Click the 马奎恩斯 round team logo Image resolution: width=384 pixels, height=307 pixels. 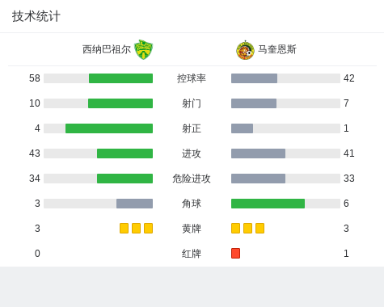(x=245, y=50)
